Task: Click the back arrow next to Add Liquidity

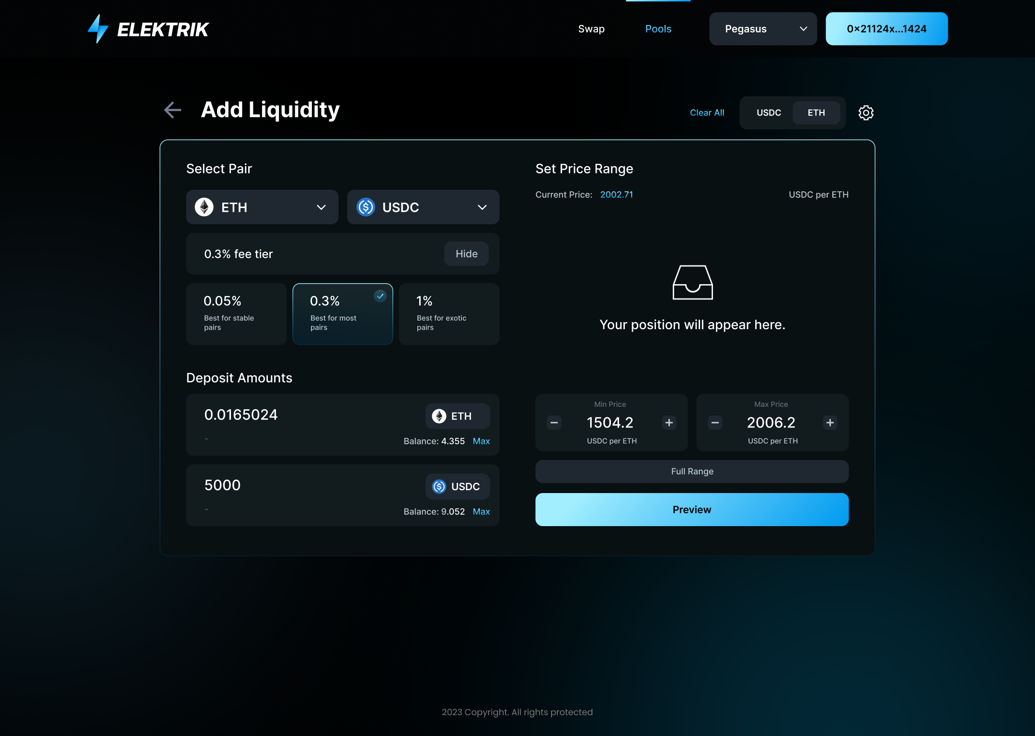Action: 172,110
